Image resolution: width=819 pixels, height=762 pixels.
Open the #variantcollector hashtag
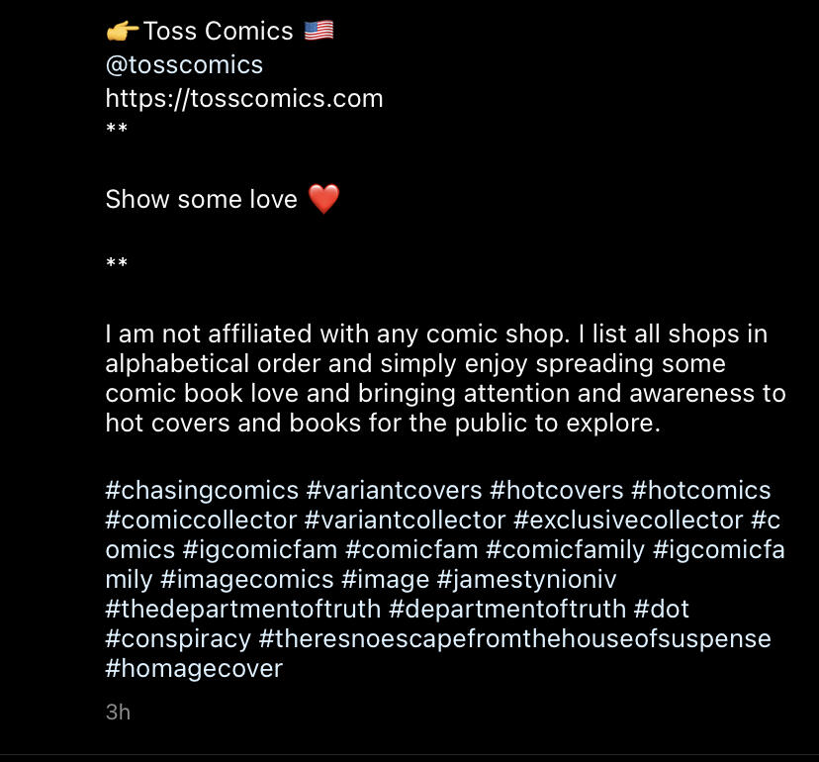click(x=405, y=521)
